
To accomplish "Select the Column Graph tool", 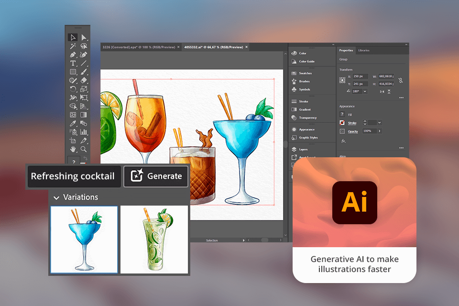I will [x=84, y=132].
